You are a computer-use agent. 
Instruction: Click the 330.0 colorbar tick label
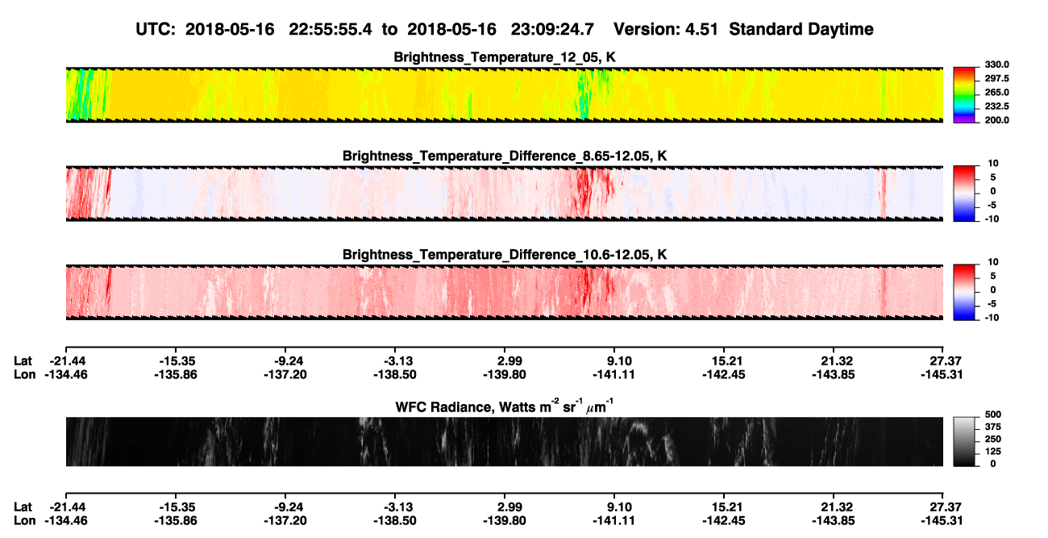997,65
